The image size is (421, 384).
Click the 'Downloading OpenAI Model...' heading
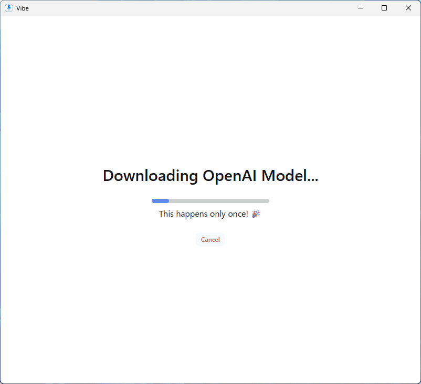click(x=210, y=176)
